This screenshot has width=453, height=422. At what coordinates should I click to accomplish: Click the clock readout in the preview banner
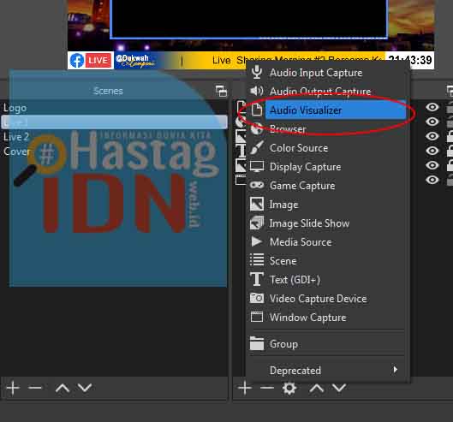(x=410, y=61)
